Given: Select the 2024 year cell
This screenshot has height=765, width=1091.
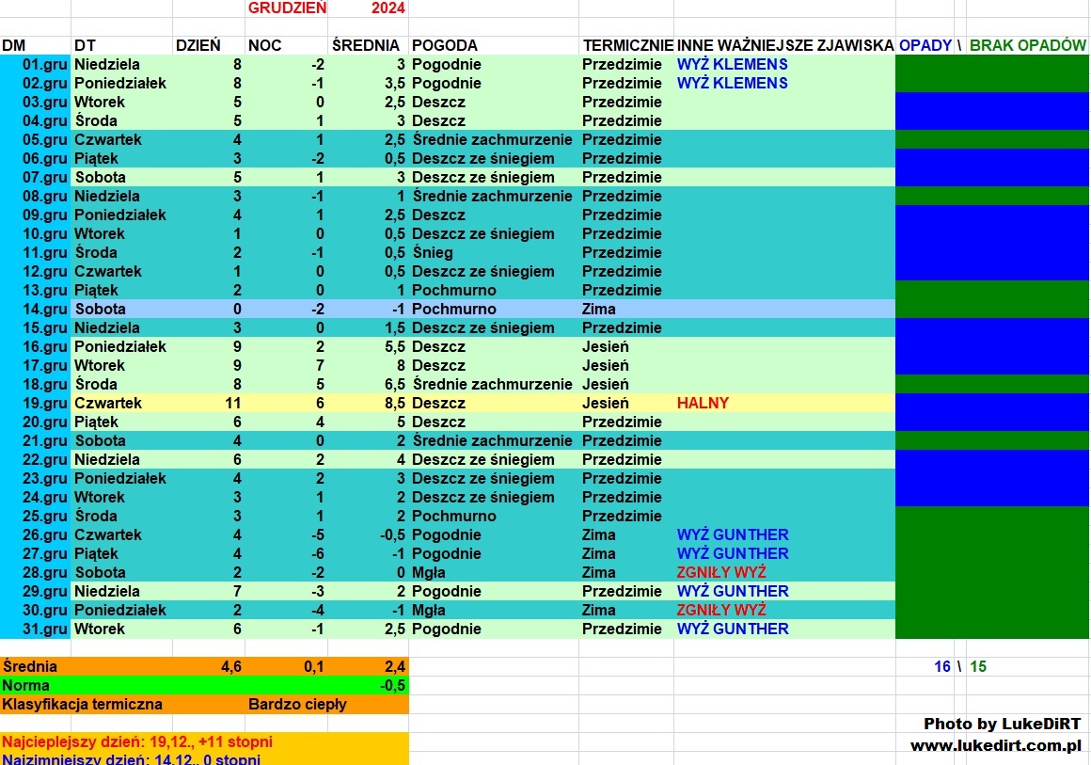Looking at the screenshot, I should coord(388,8).
